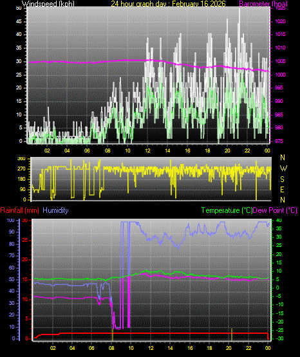Image resolution: width=300 pixels, height=357 pixels.
Task: Click the bottom "N" compass label
Action: (x=283, y=200)
